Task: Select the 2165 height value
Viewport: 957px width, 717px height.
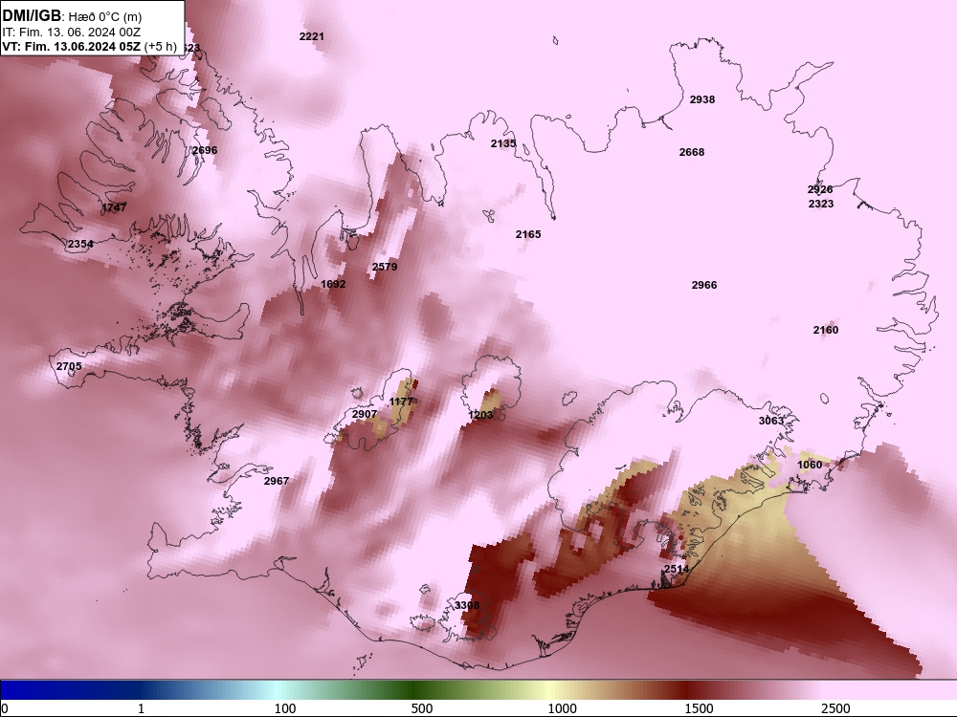Action: pos(528,234)
